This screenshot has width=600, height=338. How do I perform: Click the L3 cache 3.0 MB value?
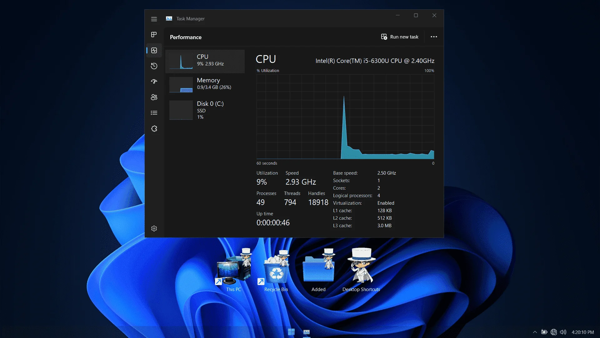click(384, 226)
